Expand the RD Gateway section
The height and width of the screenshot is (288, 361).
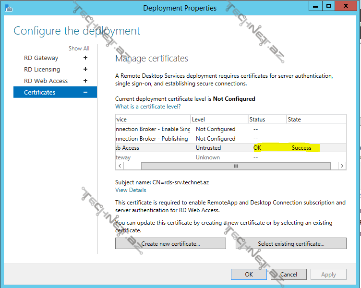coord(85,58)
